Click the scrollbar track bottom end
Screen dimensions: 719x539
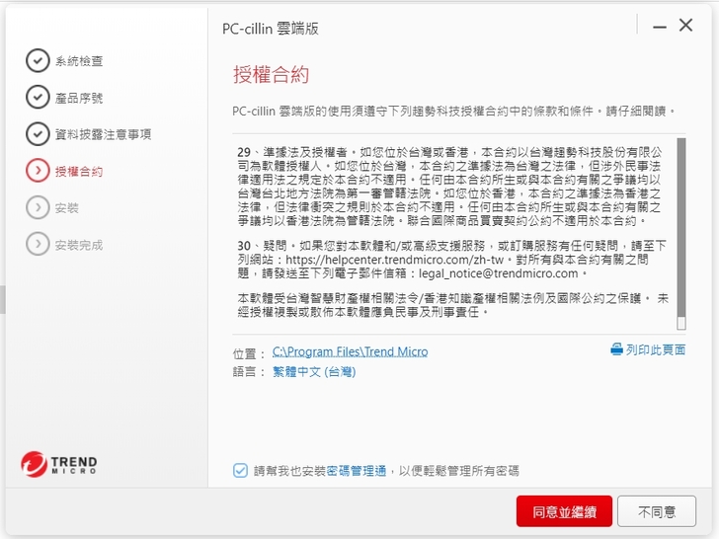(x=681, y=324)
